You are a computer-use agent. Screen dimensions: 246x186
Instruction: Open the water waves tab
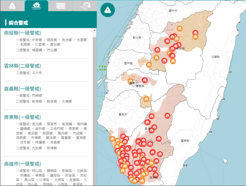click(61, 6)
